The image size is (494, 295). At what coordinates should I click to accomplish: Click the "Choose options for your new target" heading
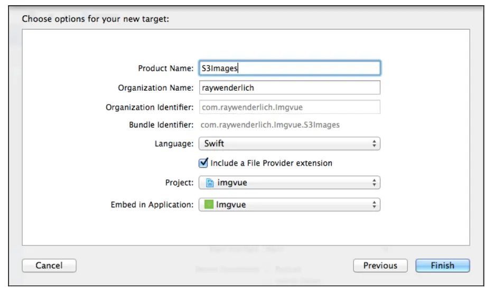[96, 19]
